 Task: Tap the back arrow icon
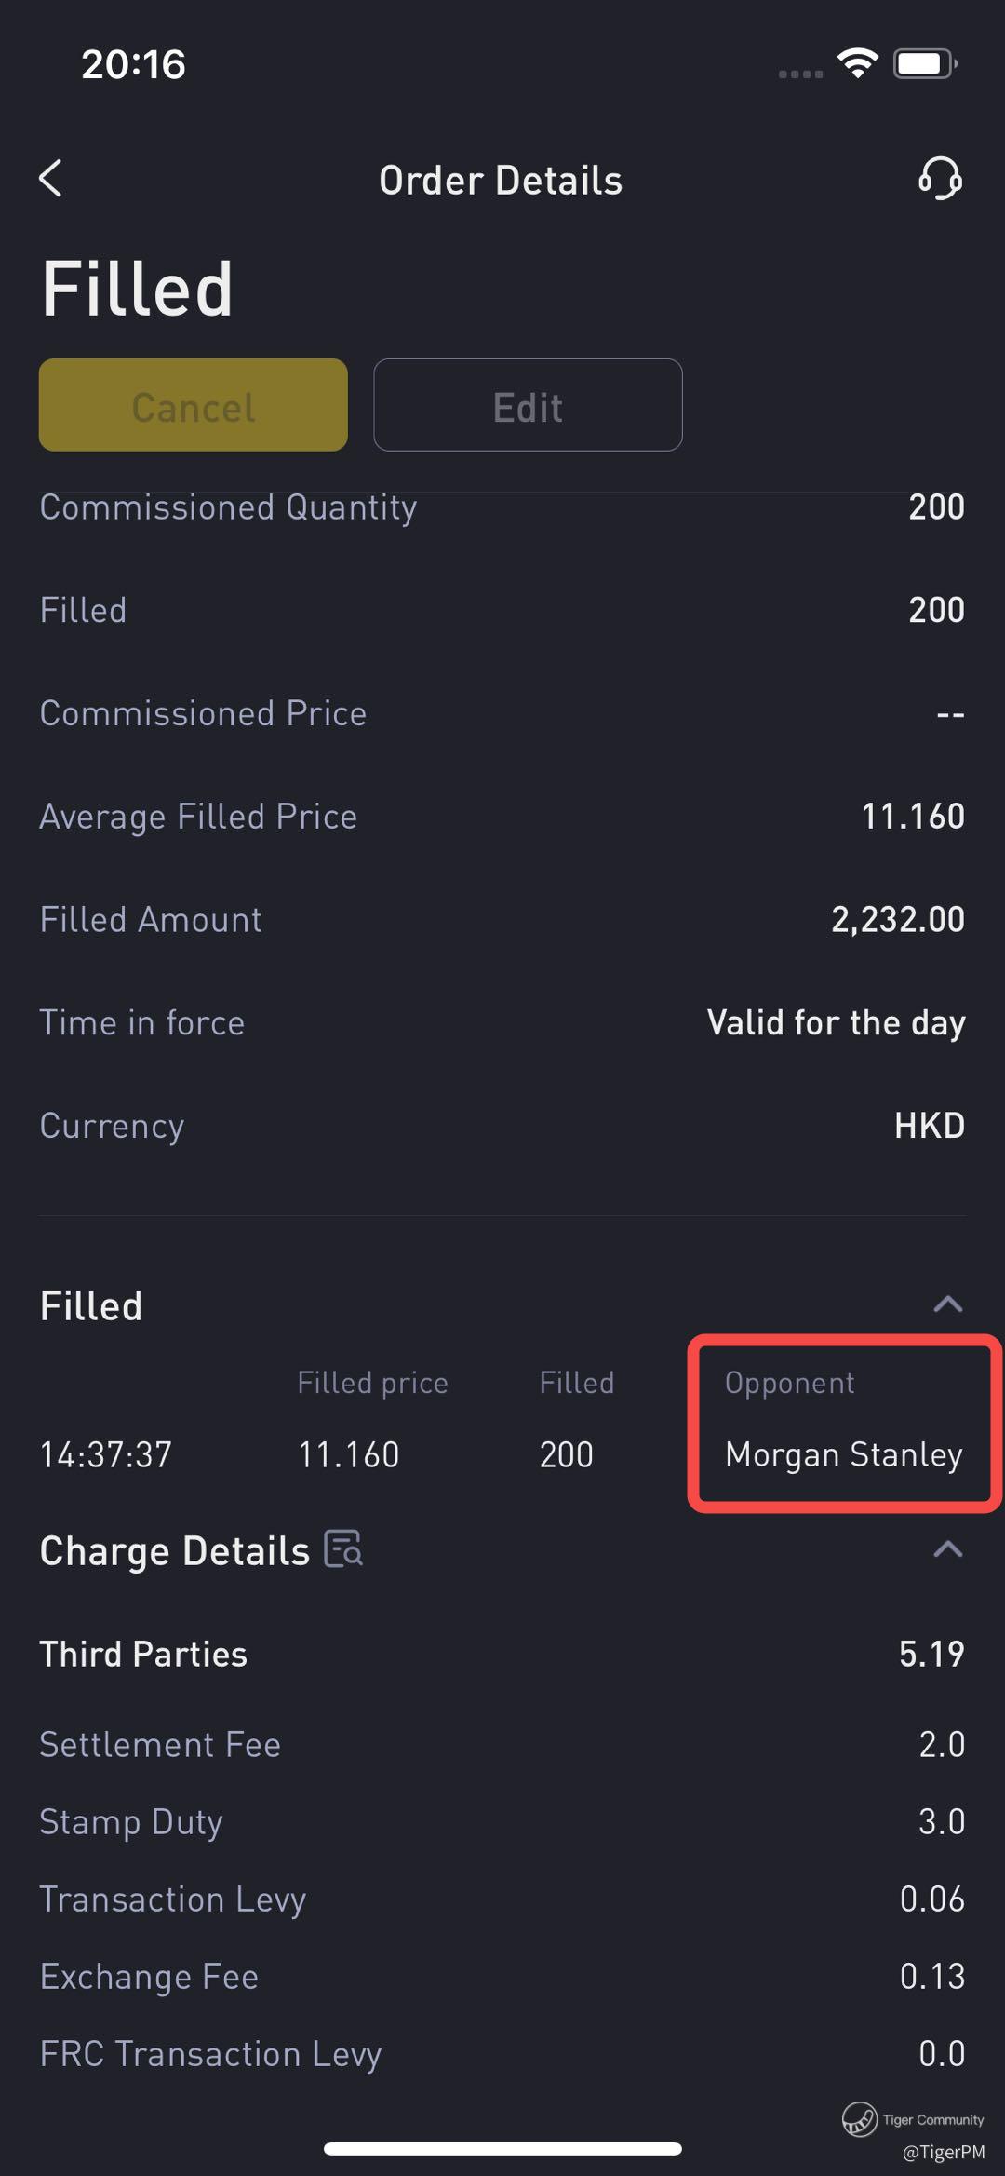pyautogui.click(x=50, y=178)
